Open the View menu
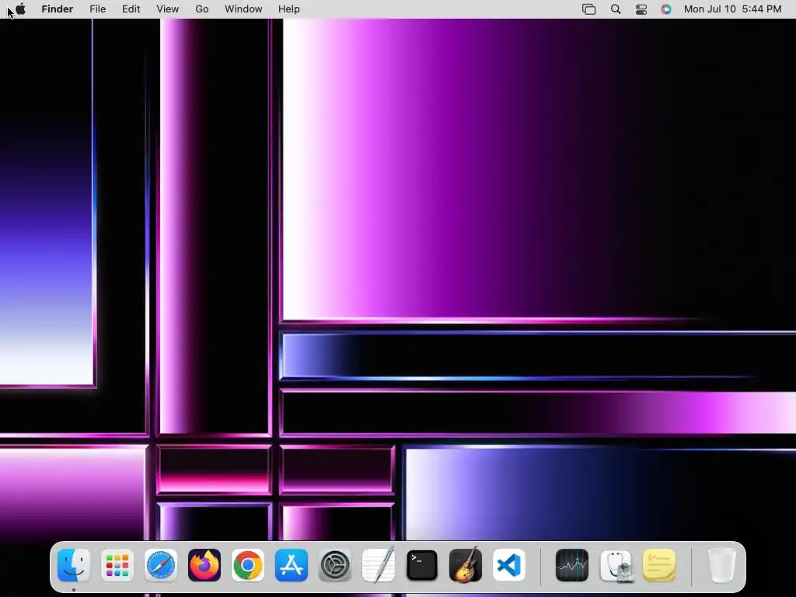796x597 pixels. tap(168, 9)
